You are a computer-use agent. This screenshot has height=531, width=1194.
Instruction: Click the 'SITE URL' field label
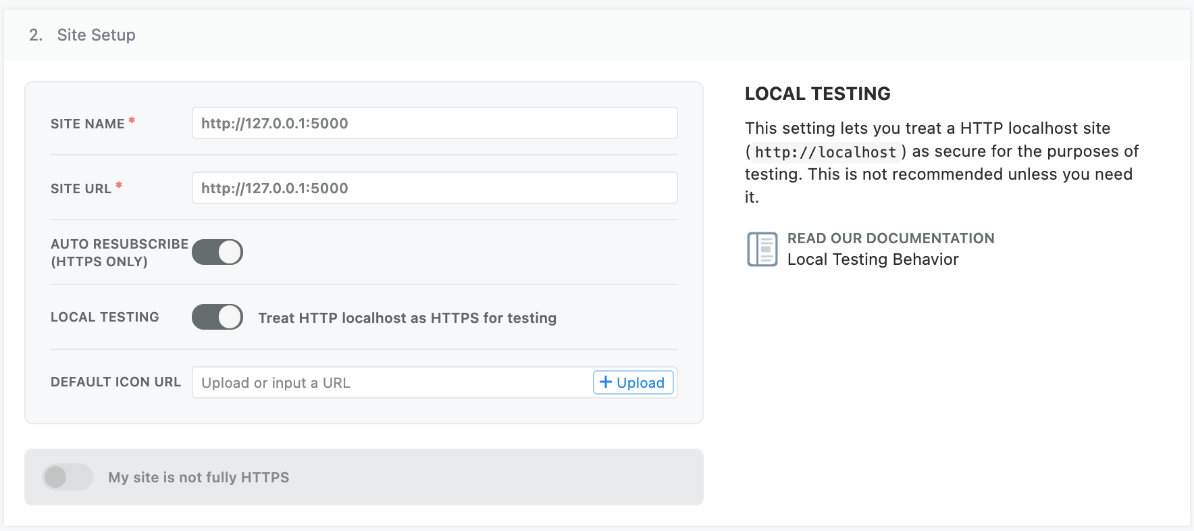81,188
